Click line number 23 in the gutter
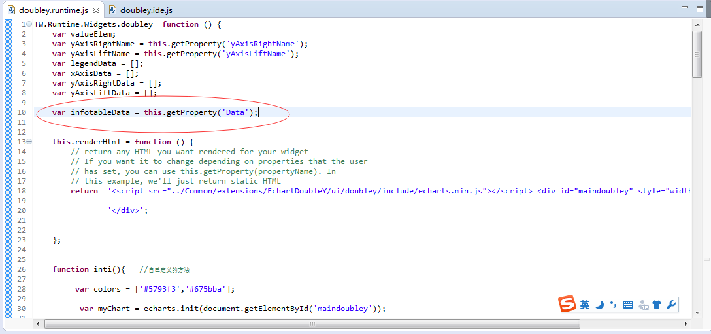Image resolution: width=711 pixels, height=334 pixels. point(22,240)
